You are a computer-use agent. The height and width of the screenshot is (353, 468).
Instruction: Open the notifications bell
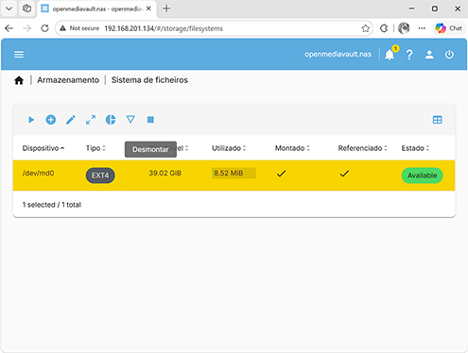tap(390, 55)
